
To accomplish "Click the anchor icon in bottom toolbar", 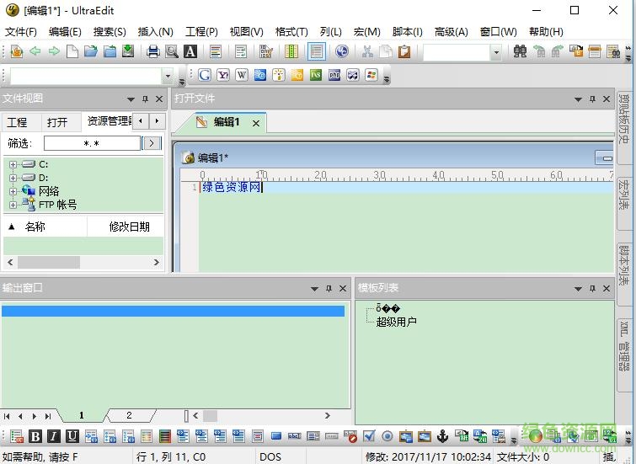I will (x=442, y=436).
